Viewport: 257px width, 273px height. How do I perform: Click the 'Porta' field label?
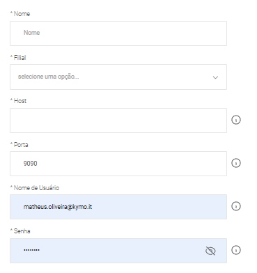(21, 145)
